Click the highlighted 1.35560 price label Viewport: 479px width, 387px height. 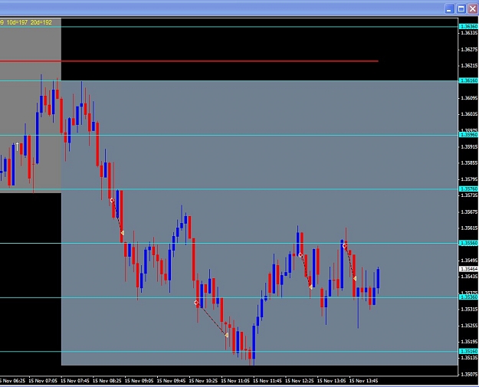coord(468,243)
